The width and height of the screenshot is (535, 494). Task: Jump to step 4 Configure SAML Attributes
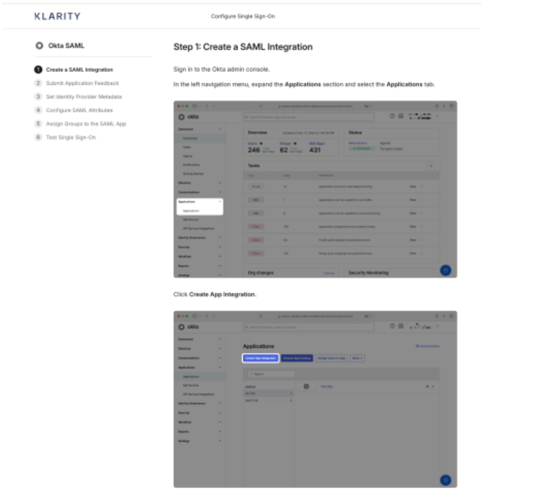(74, 110)
